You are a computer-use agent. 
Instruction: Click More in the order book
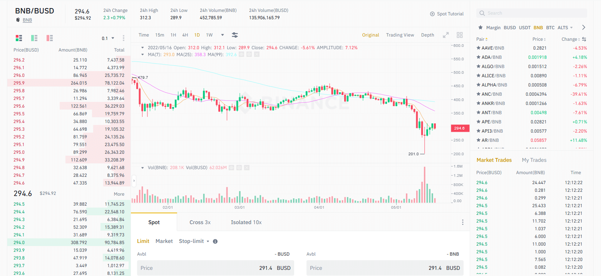click(x=119, y=194)
